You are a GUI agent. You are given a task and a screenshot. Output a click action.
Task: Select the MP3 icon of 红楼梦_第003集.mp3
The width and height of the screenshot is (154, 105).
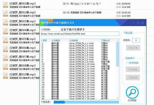point(5,23)
